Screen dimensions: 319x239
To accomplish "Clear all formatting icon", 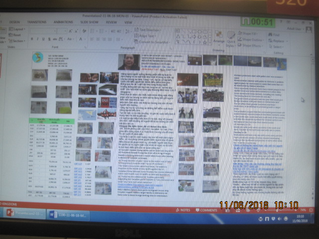I will point(84,31).
